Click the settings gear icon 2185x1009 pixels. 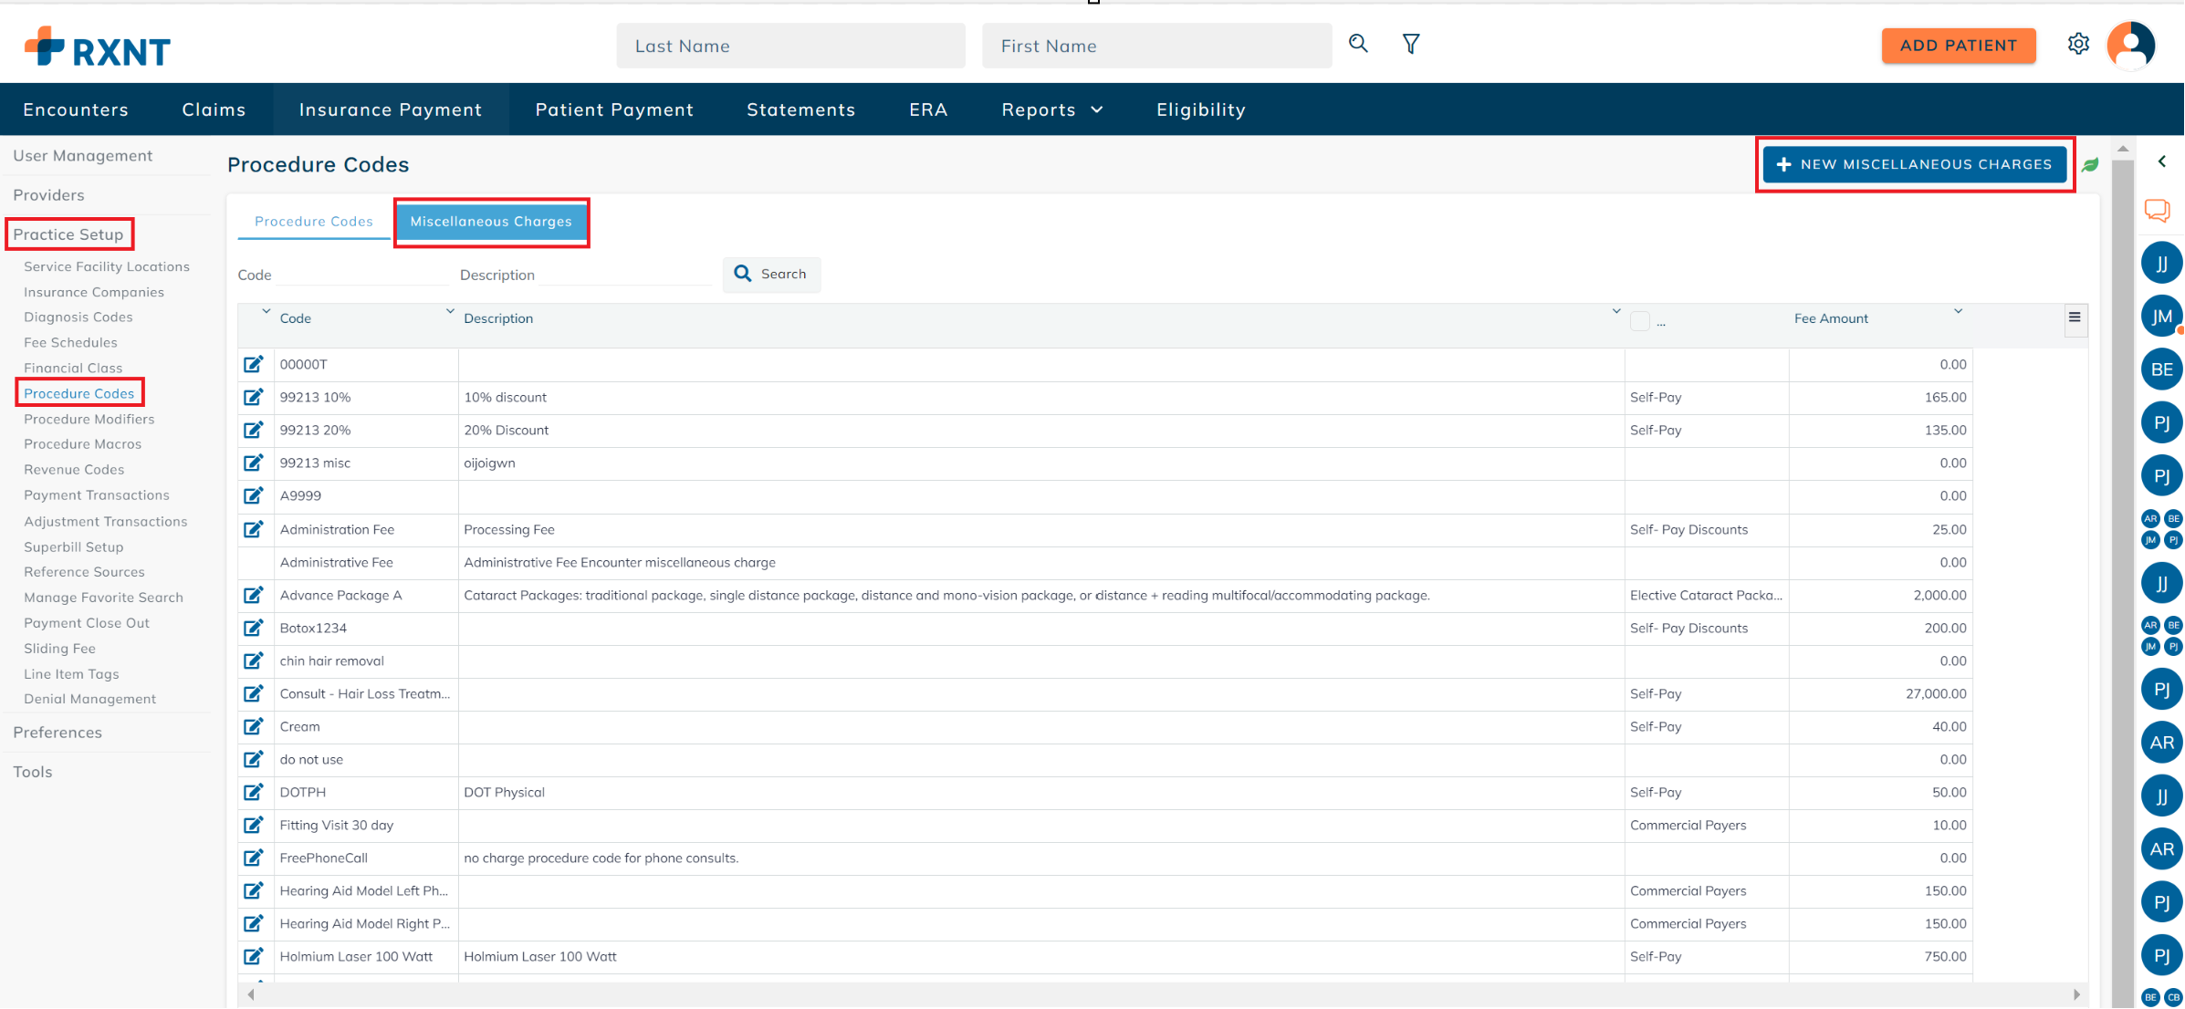(2078, 43)
